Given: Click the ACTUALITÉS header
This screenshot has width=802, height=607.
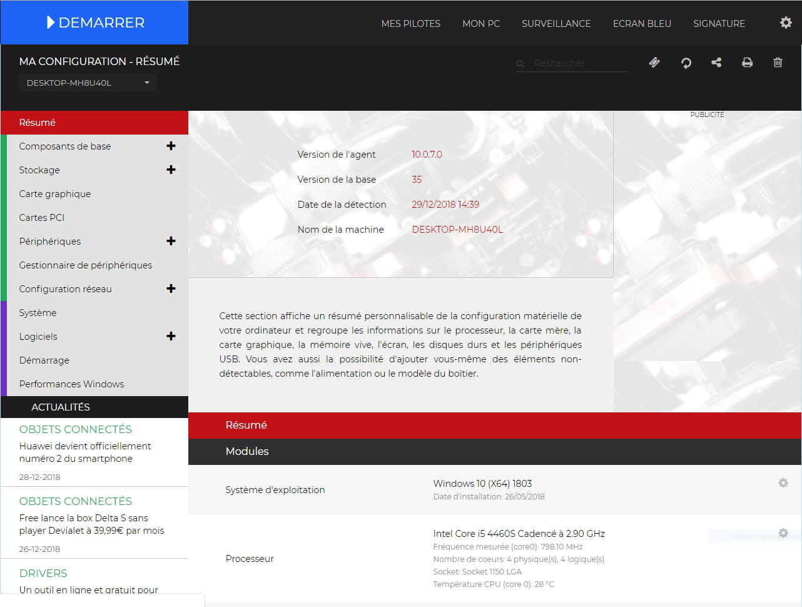Looking at the screenshot, I should (x=94, y=407).
